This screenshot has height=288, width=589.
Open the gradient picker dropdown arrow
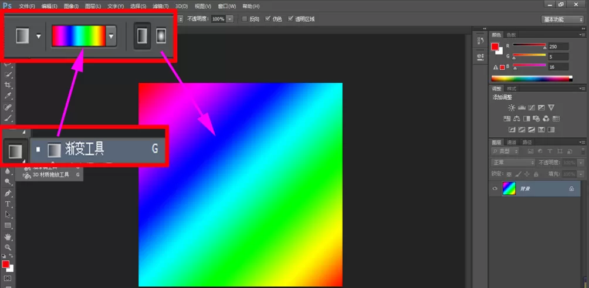[111, 36]
